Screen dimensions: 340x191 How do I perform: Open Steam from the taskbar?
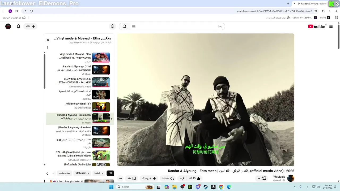(206, 187)
